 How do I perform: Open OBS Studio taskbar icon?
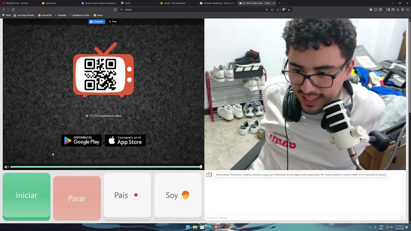pyautogui.click(x=223, y=227)
